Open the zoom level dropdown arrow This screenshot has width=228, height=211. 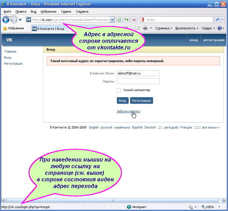[x=219, y=207]
